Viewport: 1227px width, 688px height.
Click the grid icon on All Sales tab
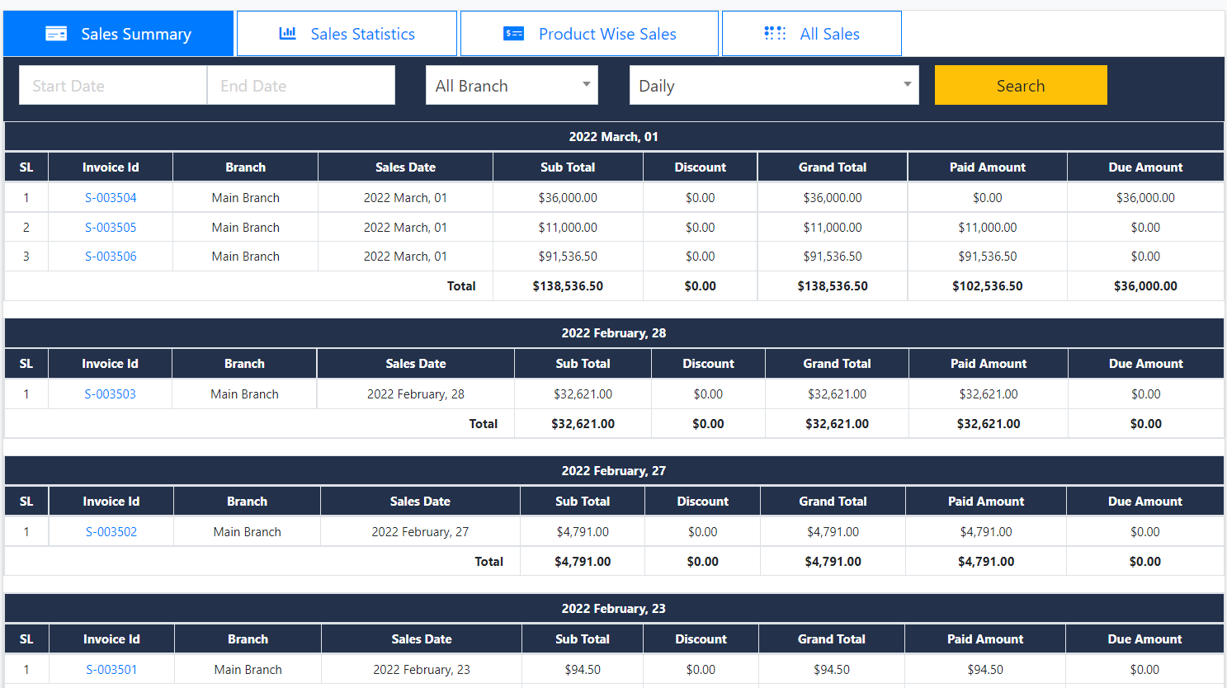pyautogui.click(x=775, y=33)
